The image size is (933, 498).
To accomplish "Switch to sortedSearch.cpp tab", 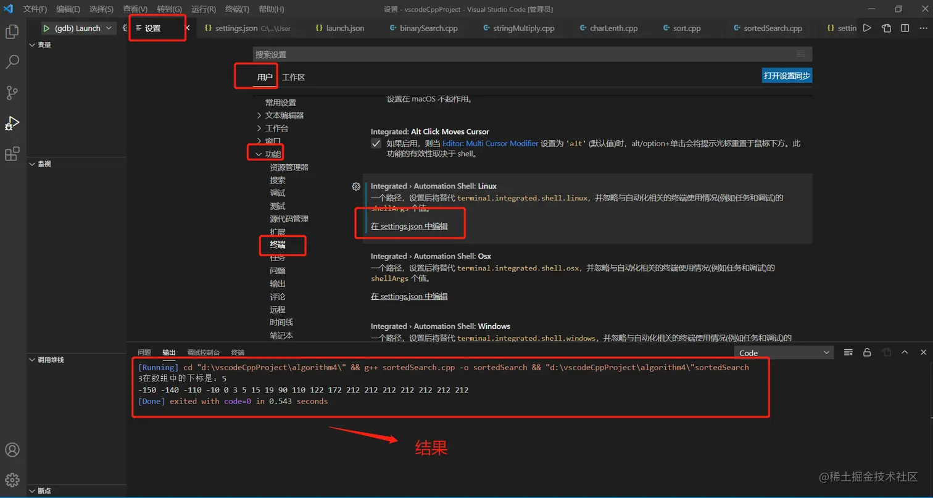I will [x=772, y=28].
